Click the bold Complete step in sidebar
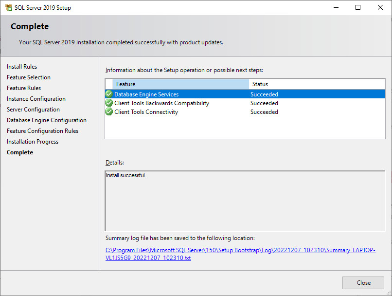This screenshot has height=296, width=392. [x=20, y=152]
